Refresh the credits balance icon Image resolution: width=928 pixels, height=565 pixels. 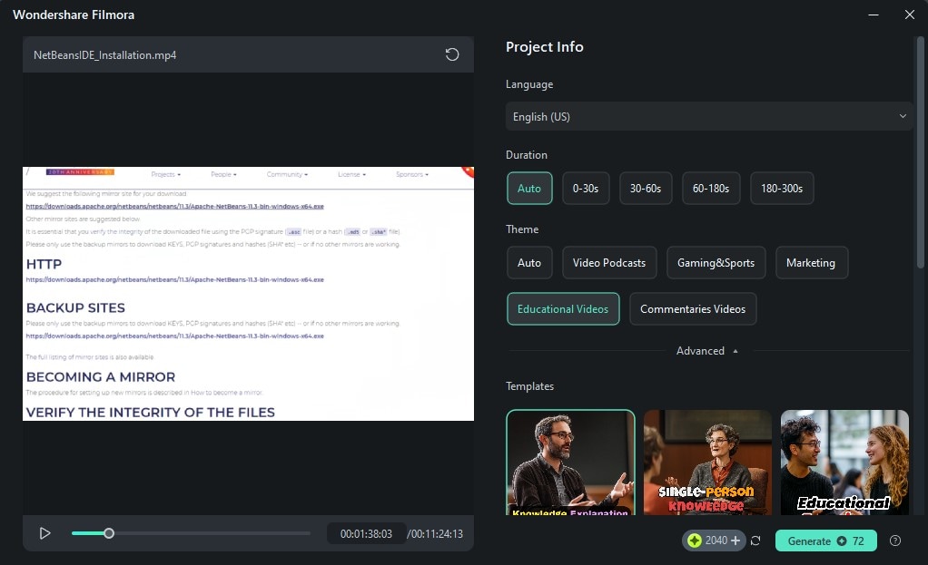click(x=755, y=541)
